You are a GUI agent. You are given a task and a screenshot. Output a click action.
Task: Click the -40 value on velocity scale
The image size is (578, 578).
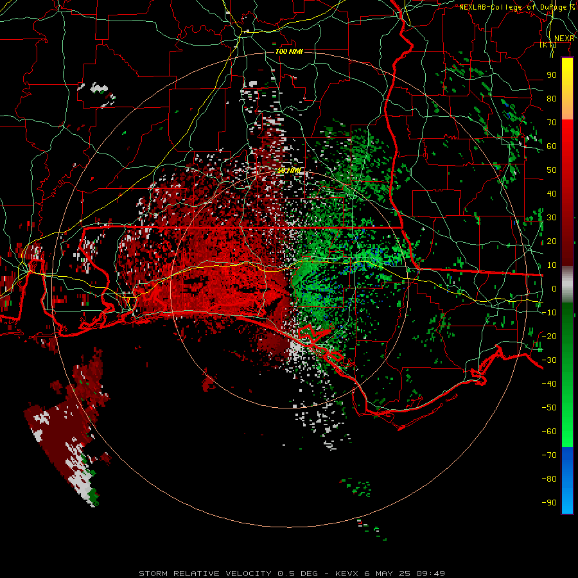click(x=549, y=384)
